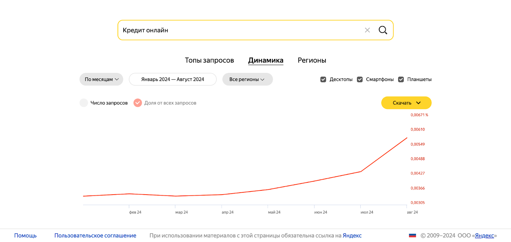The image size is (511, 242).
Task: Switch to the Регионы tab
Action: (312, 60)
